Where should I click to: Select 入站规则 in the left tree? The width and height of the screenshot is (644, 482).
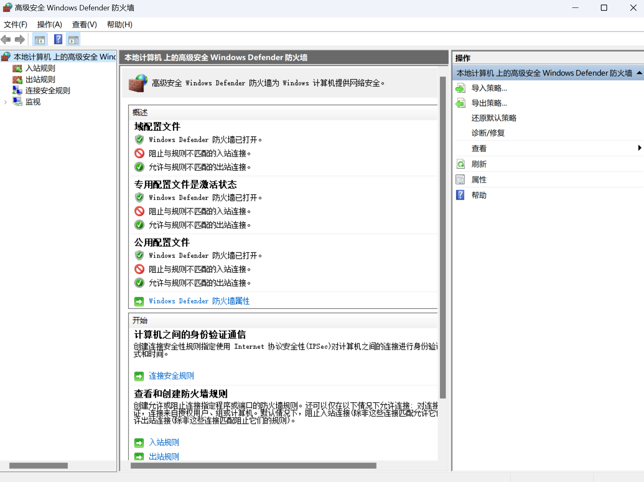point(40,68)
